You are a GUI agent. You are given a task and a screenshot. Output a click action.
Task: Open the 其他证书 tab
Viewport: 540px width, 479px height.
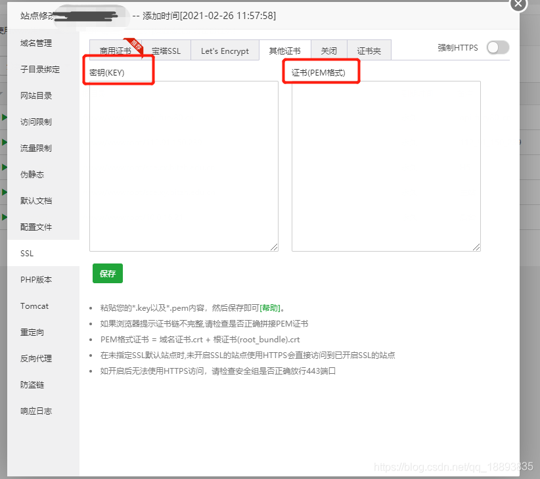coord(285,51)
